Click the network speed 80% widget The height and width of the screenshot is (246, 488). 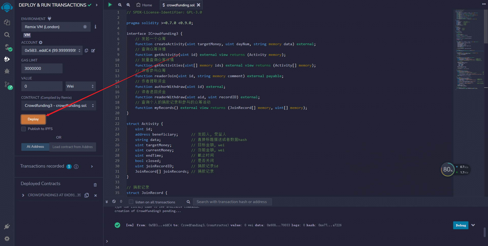coord(455,170)
